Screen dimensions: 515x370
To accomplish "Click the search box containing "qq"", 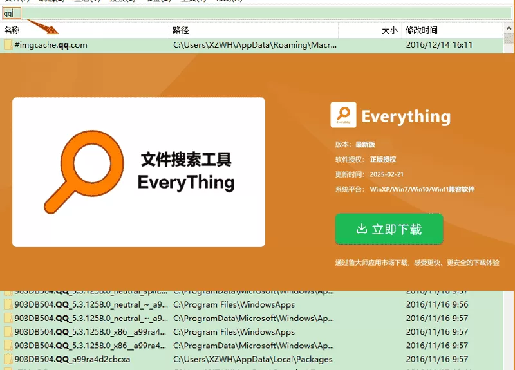I will pyautogui.click(x=256, y=13).
